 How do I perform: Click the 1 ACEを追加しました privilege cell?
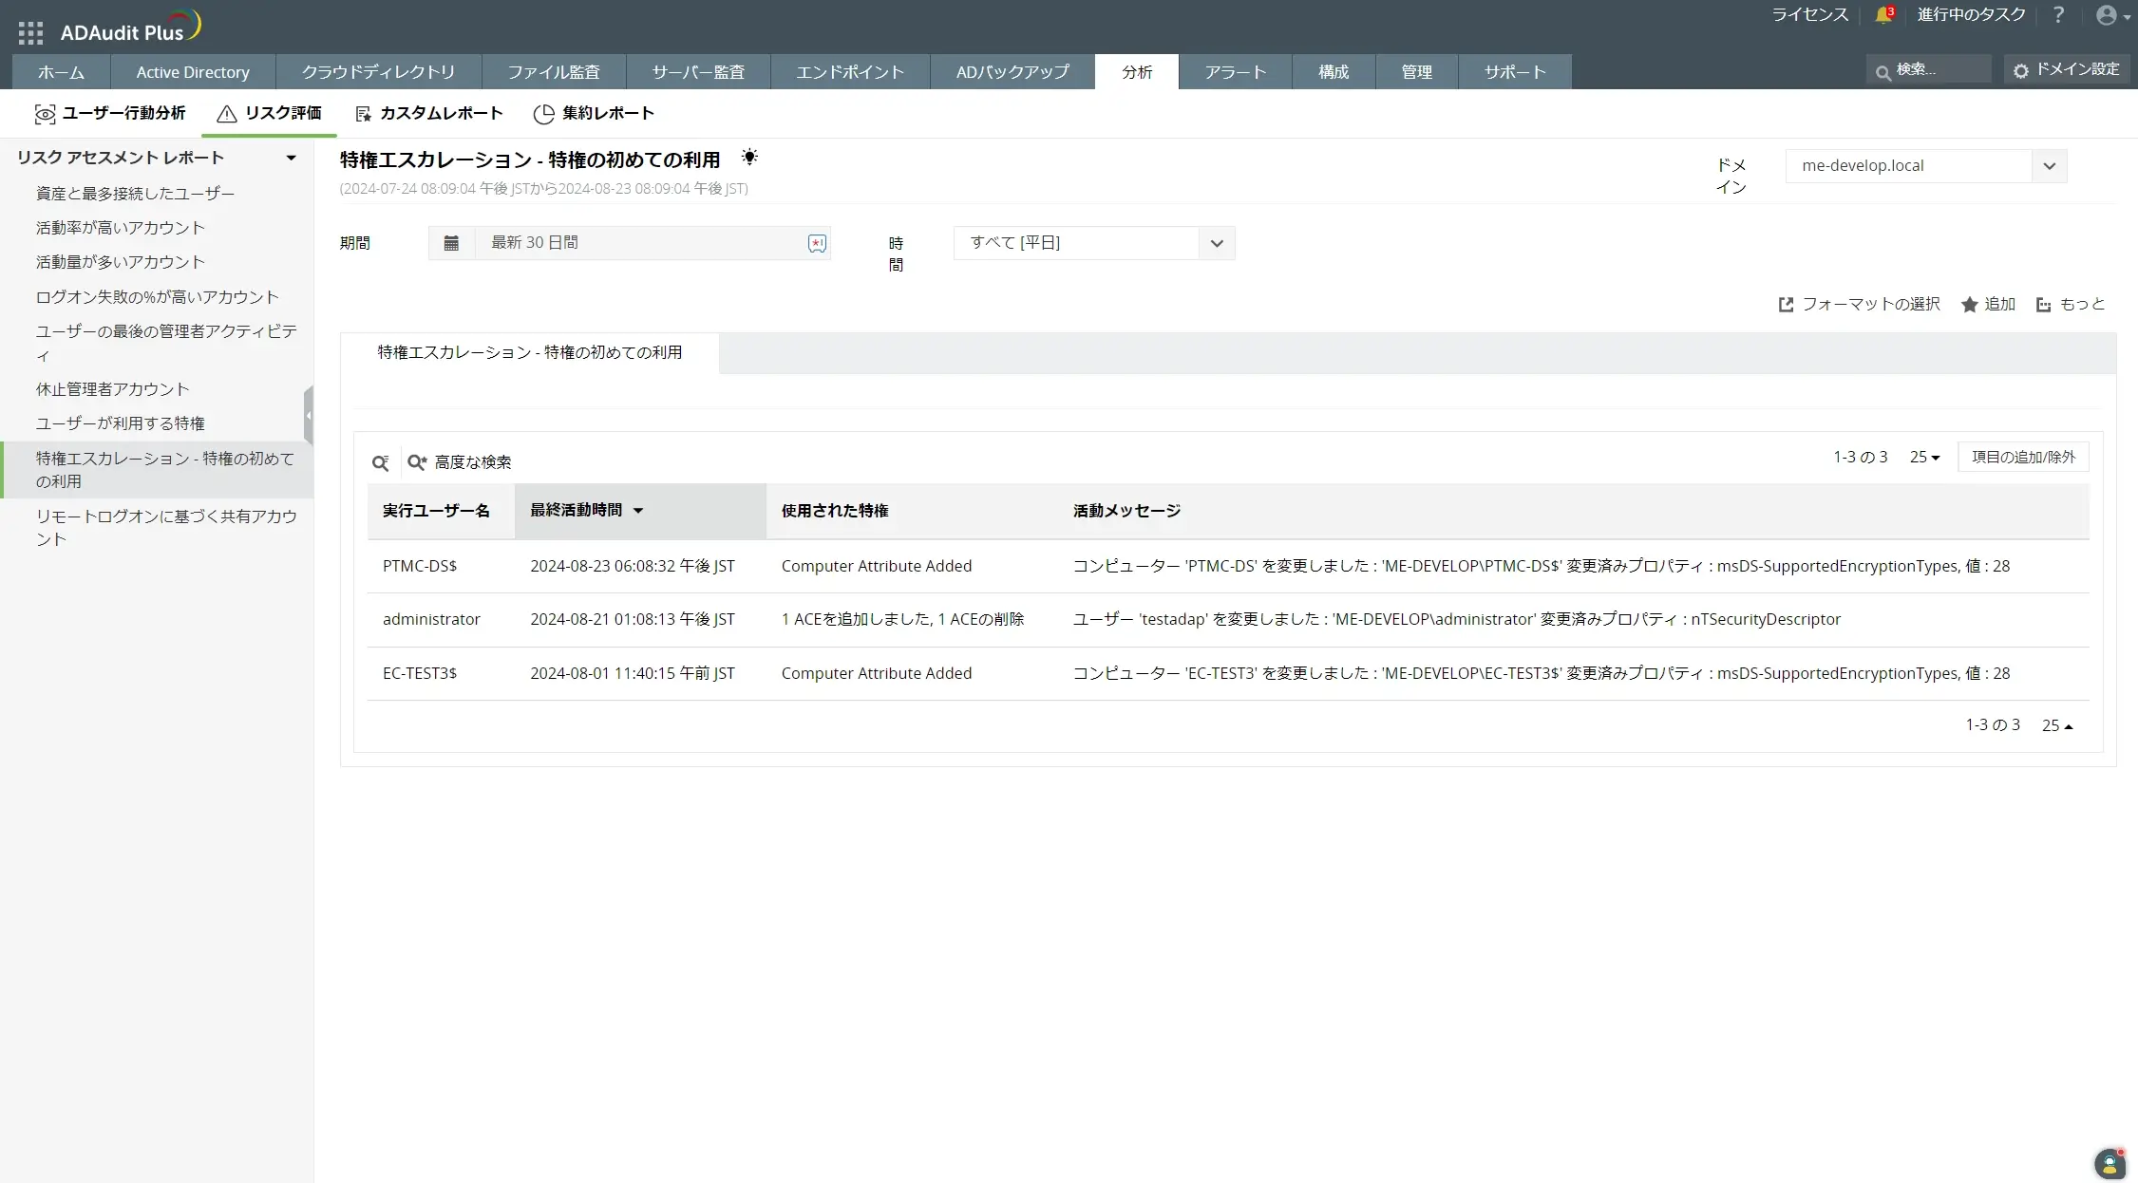[902, 619]
